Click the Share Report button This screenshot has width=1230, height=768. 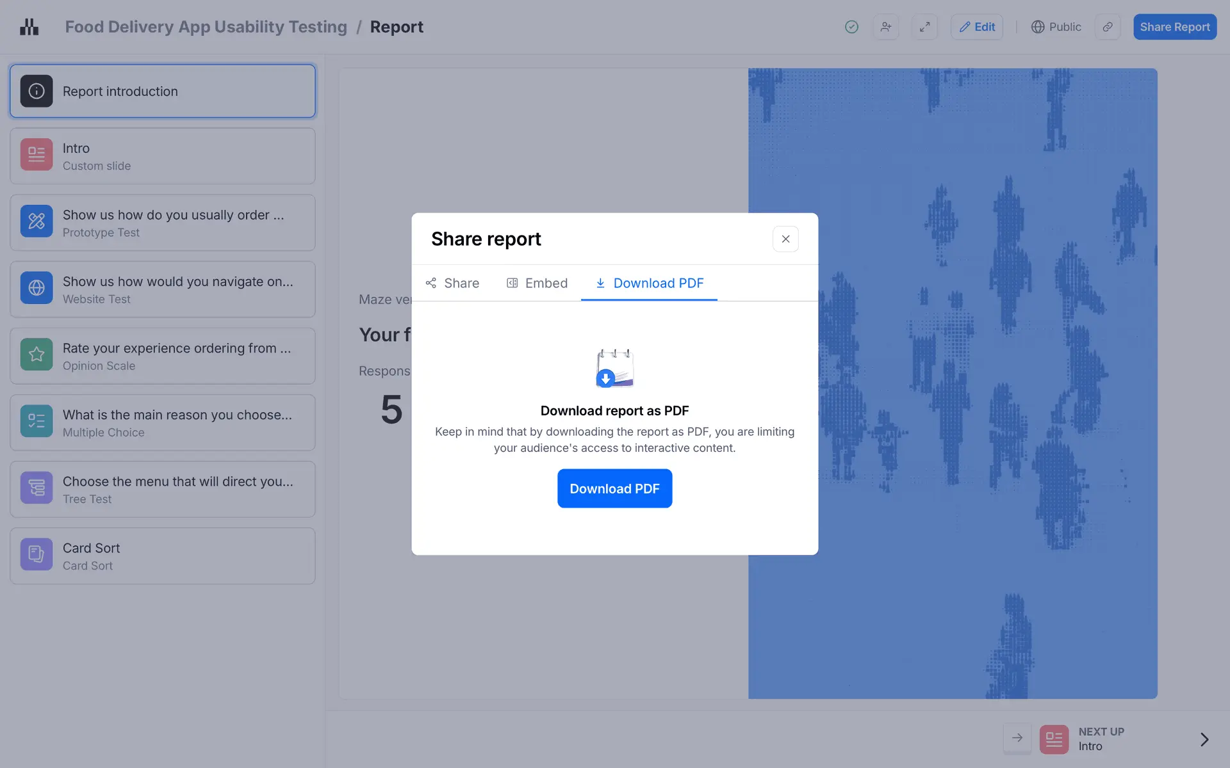(1174, 27)
